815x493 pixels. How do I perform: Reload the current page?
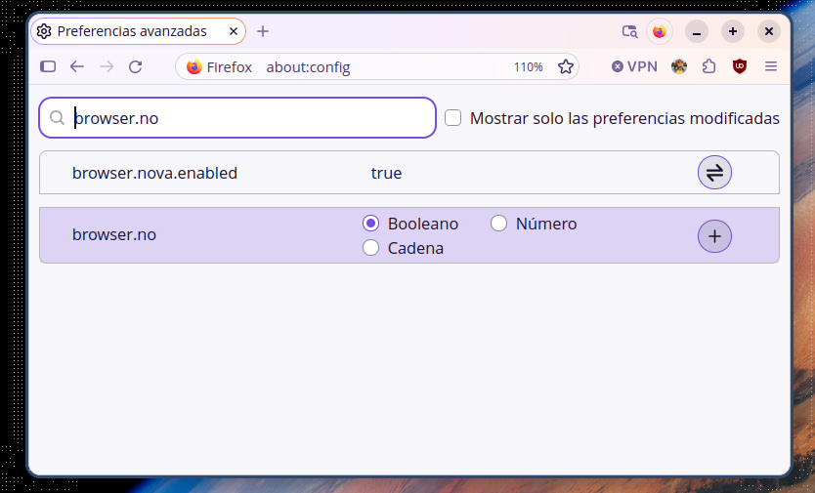(136, 66)
